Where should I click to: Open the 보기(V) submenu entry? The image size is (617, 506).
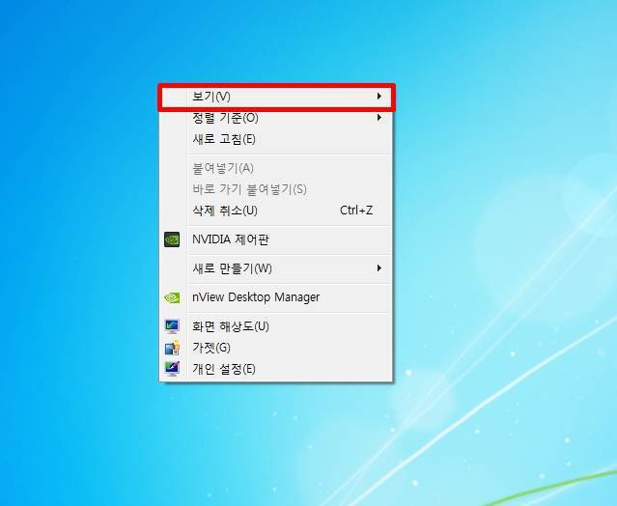coord(276,97)
